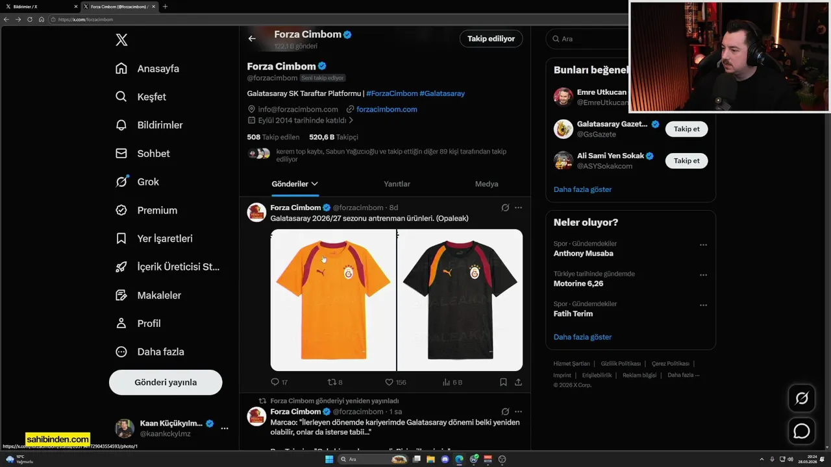
Task: Open 520,6 B Takipçi followers list
Action: pos(334,137)
